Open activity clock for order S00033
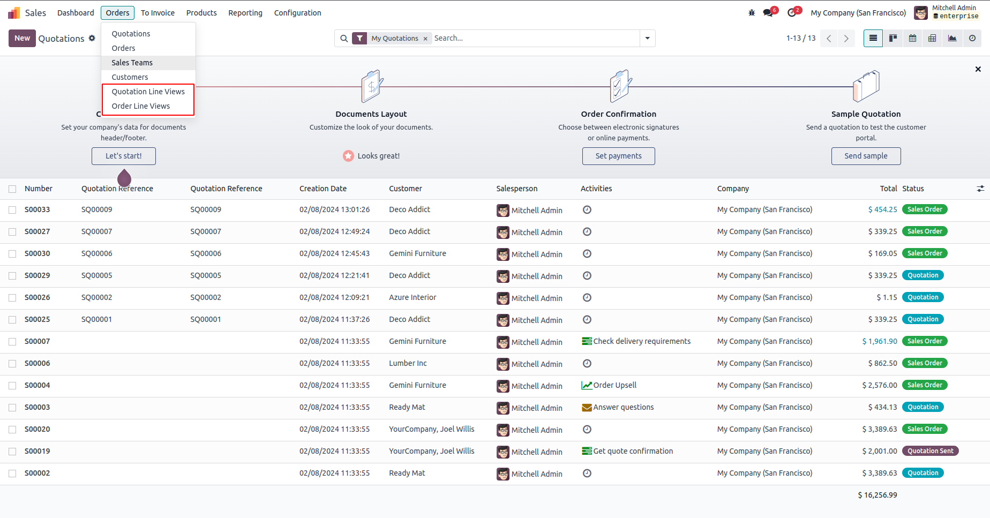 coord(587,209)
